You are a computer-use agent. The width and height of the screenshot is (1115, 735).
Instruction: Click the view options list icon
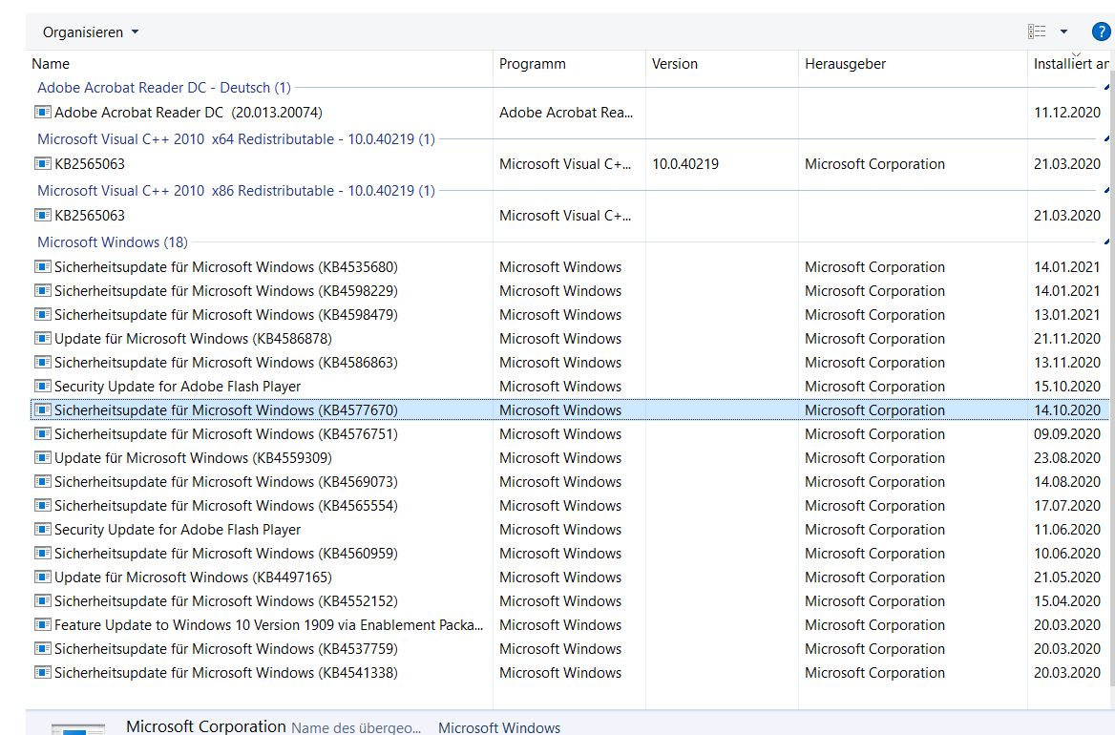coord(1037,31)
